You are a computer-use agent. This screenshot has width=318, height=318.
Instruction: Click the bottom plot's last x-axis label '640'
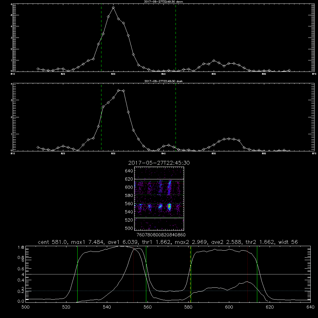point(310,307)
